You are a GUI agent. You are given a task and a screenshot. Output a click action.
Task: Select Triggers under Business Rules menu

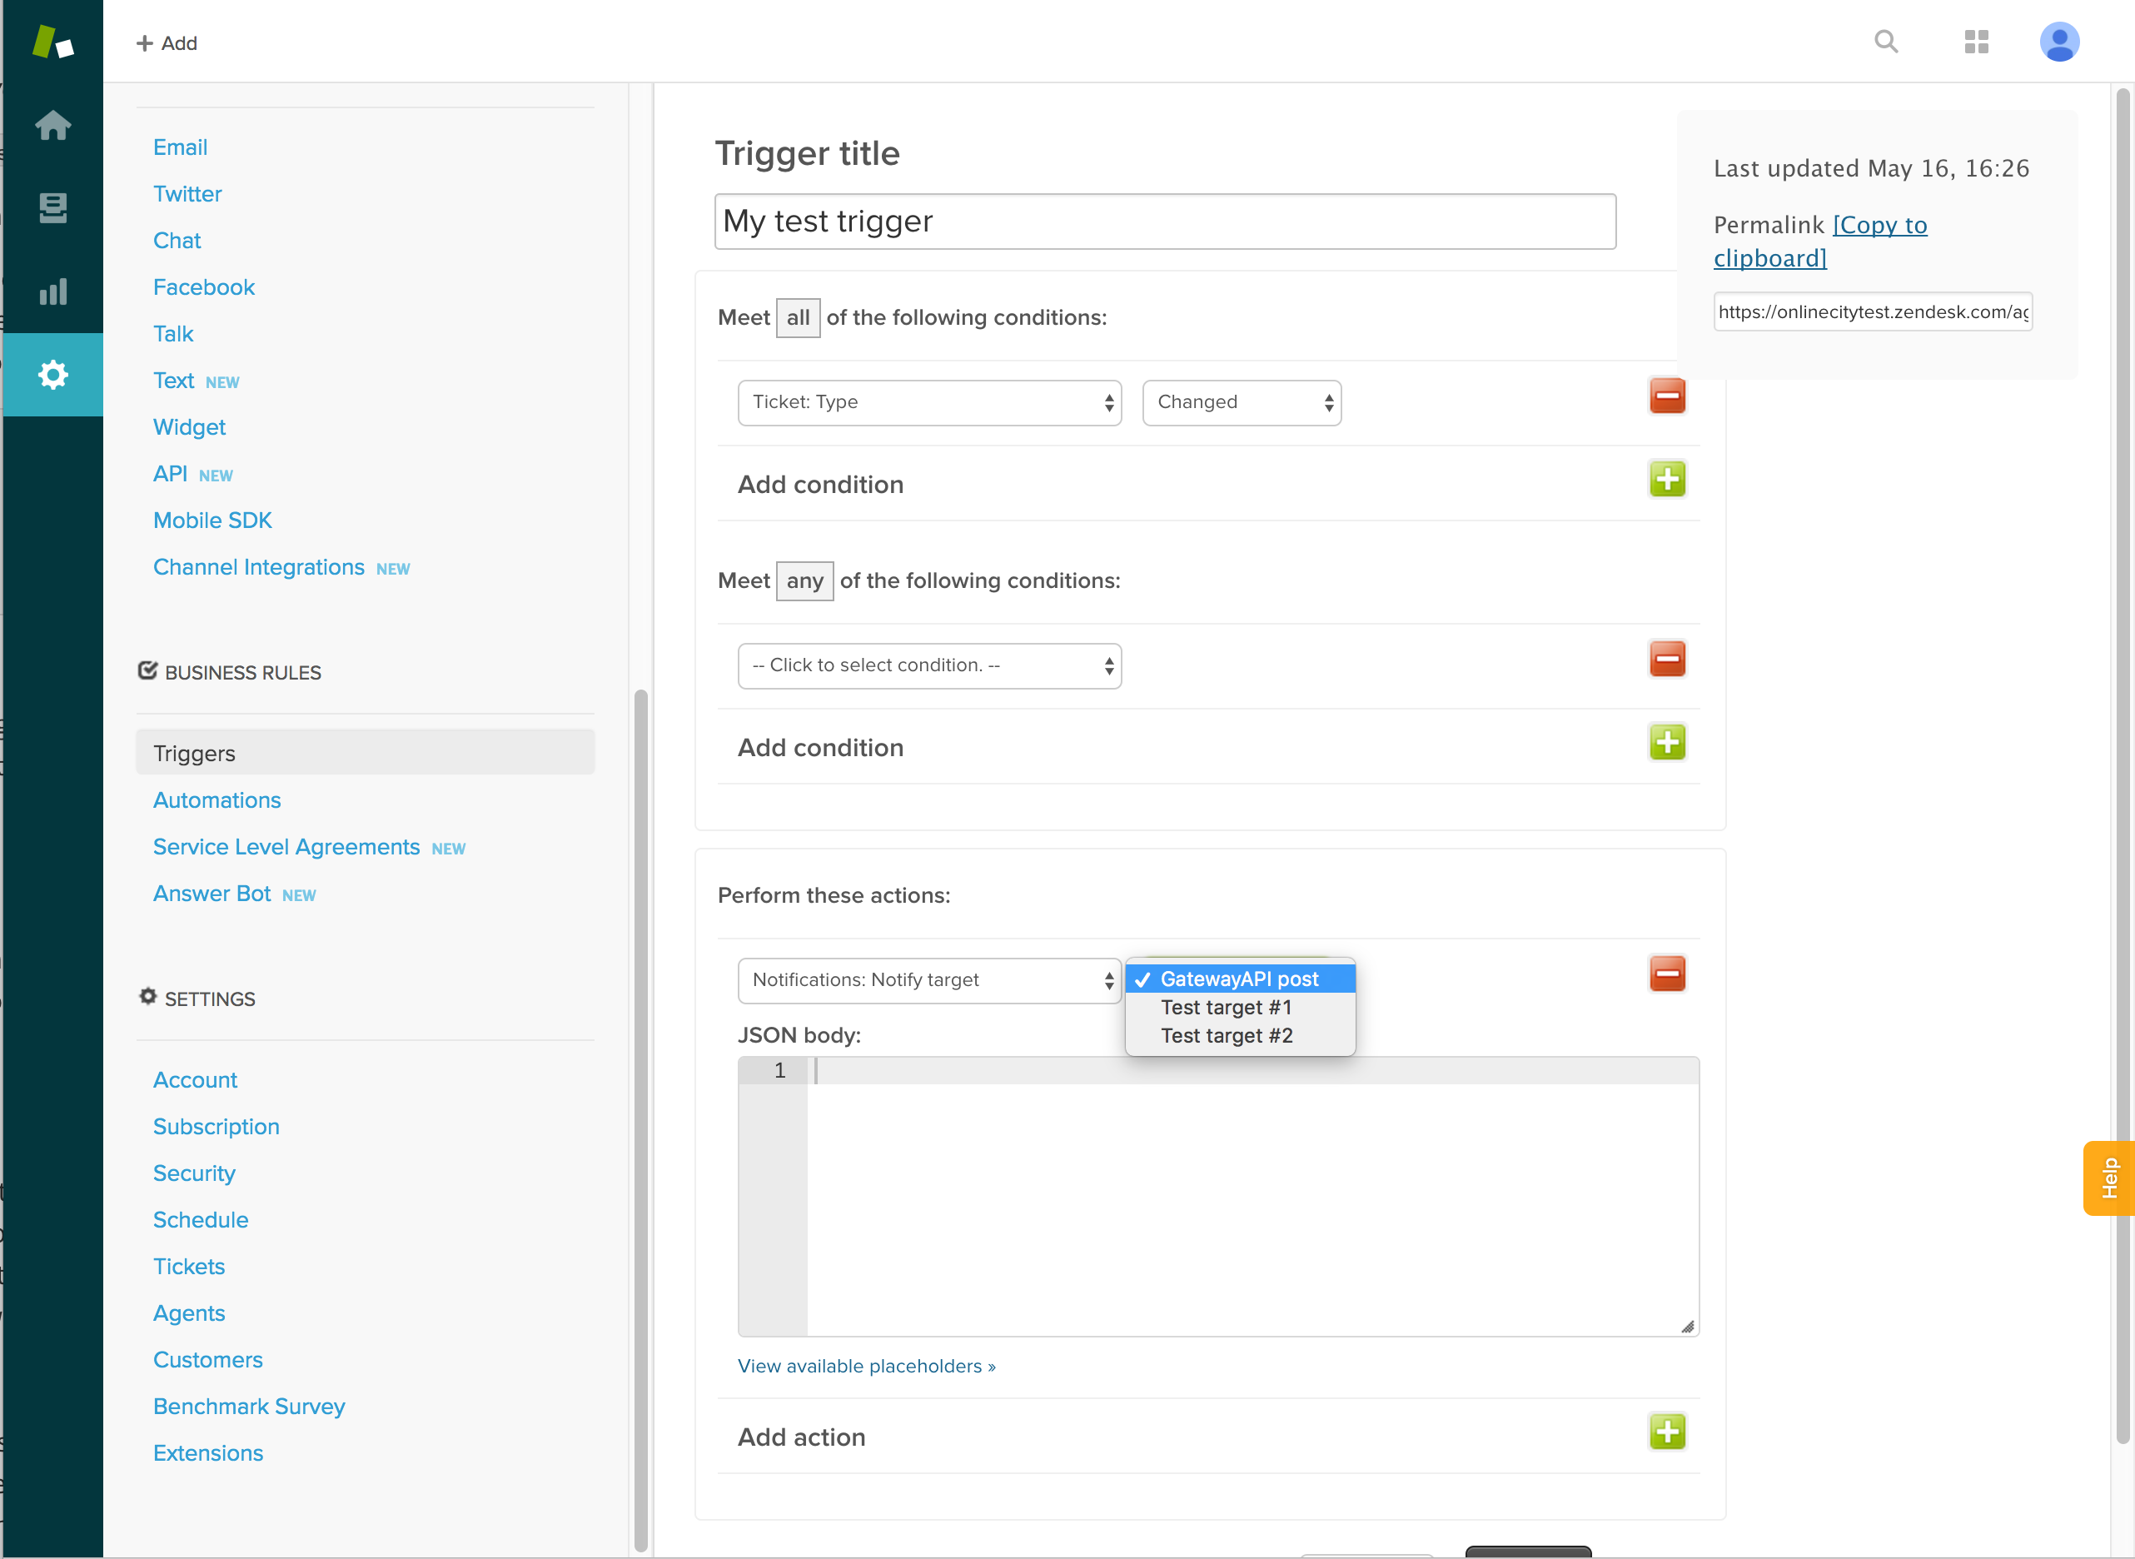tap(194, 753)
